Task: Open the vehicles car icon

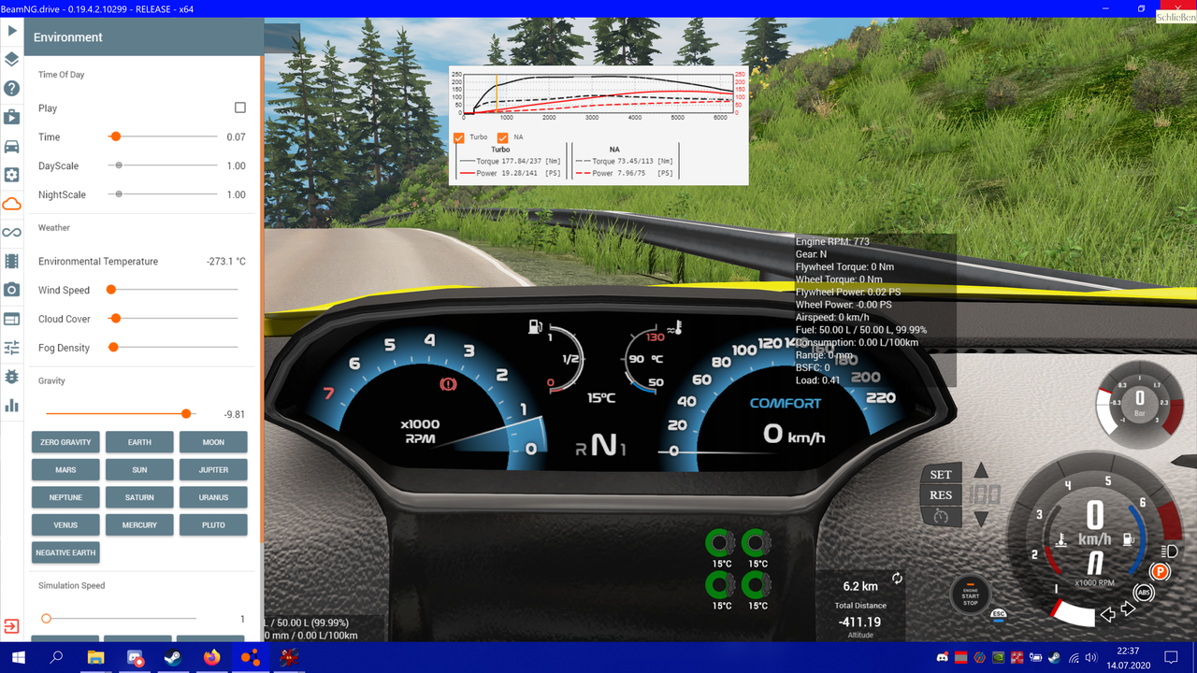Action: (x=12, y=146)
